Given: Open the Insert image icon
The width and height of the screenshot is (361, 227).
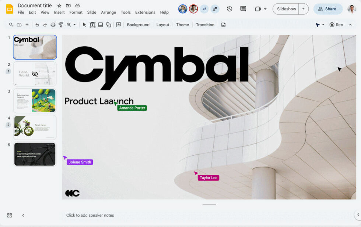Looking at the screenshot, I should [100, 25].
